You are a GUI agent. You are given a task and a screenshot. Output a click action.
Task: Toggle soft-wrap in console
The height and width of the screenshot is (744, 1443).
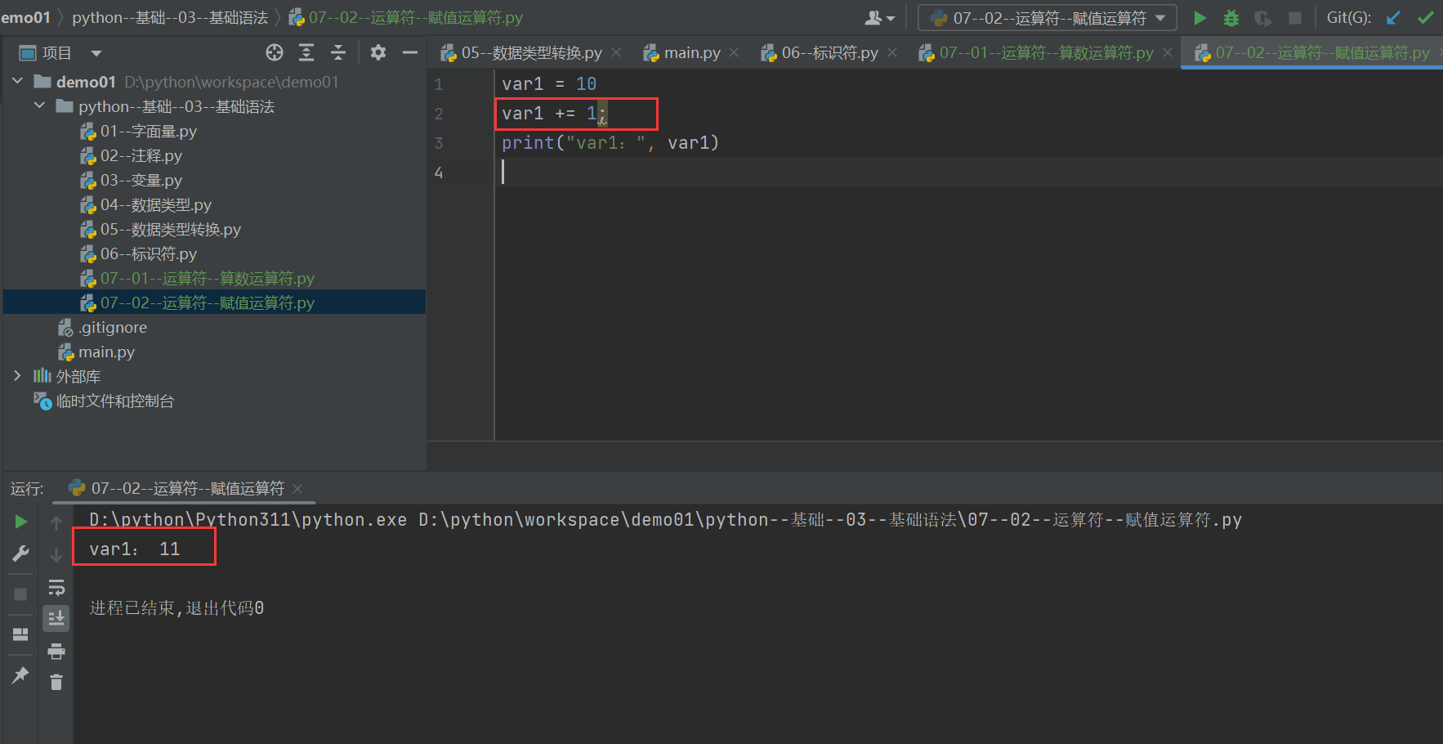(56, 587)
